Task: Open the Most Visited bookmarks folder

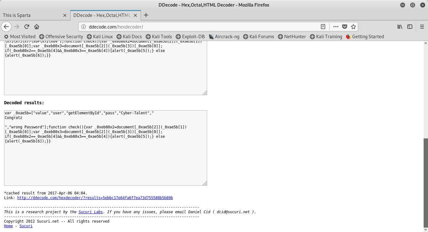Action: click(x=20, y=37)
